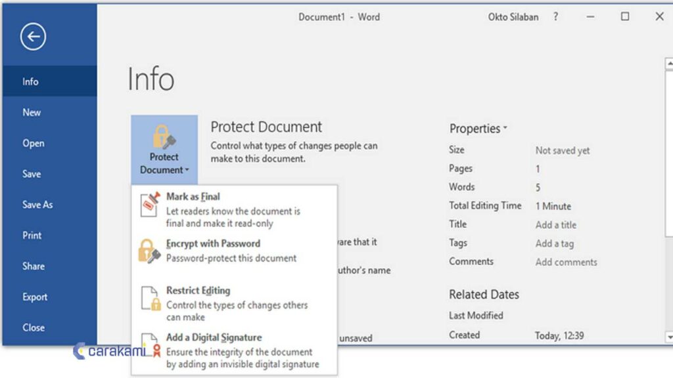Click the Add comments field
This screenshot has width=673, height=378.
[x=566, y=262]
